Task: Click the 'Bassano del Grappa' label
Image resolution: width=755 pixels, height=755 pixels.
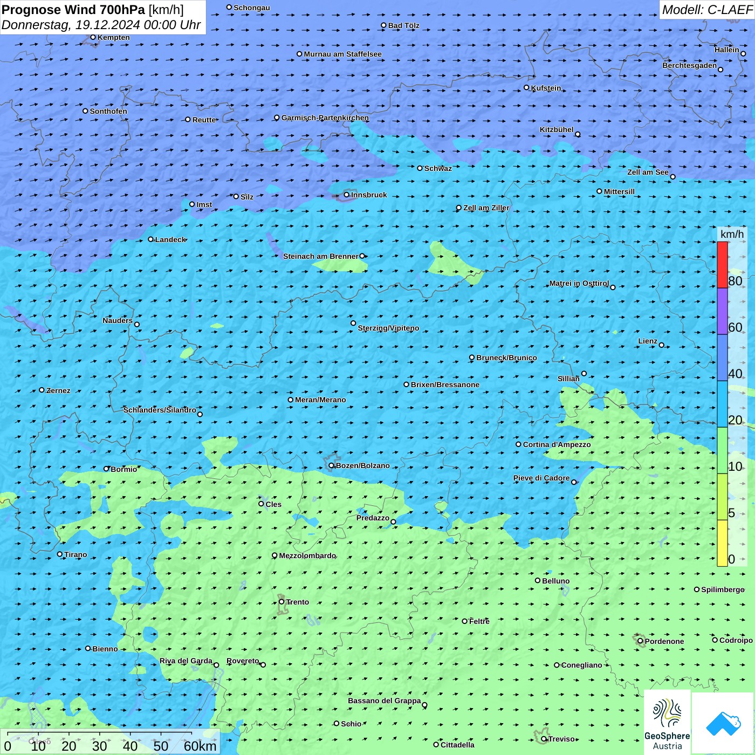Action: tap(385, 701)
